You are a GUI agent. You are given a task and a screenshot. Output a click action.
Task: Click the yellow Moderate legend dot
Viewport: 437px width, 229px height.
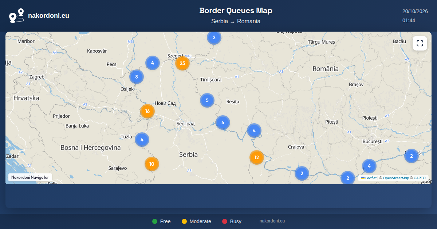click(x=184, y=221)
